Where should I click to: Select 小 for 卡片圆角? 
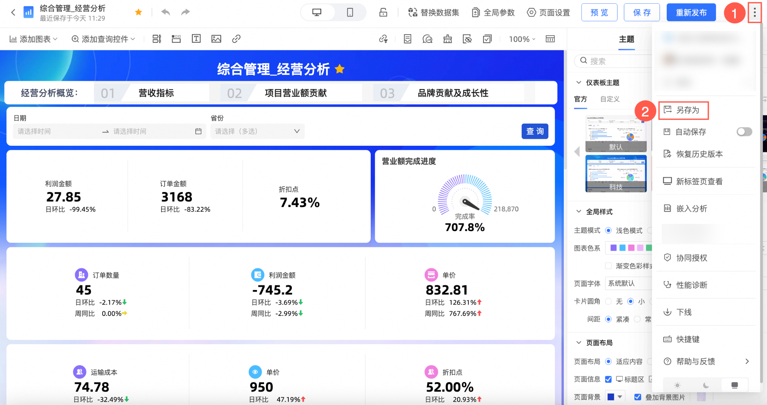[631, 301]
